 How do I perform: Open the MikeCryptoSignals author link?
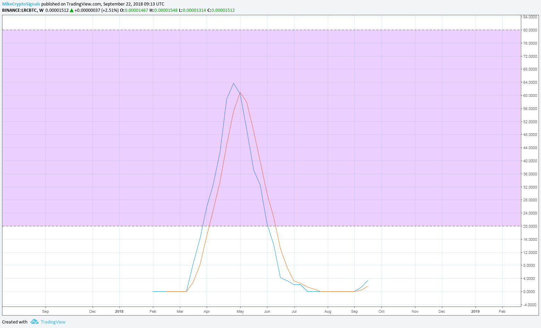(21, 4)
